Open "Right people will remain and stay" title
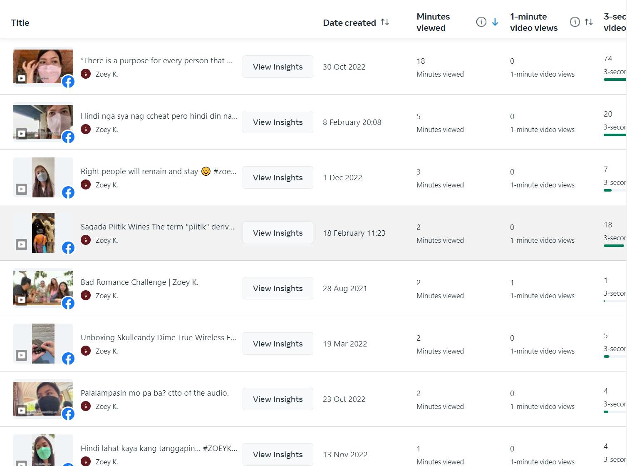 click(x=139, y=171)
